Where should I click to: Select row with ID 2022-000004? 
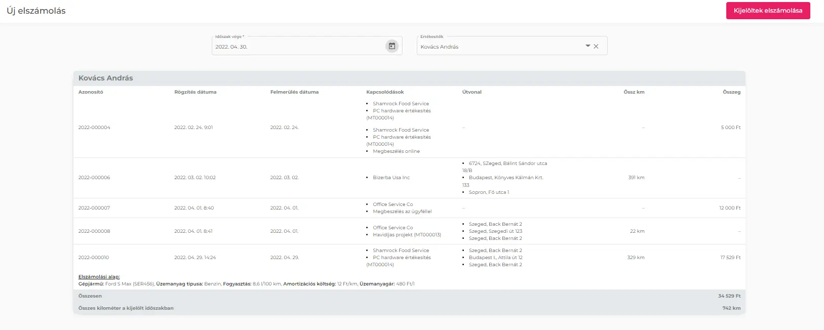(x=94, y=128)
